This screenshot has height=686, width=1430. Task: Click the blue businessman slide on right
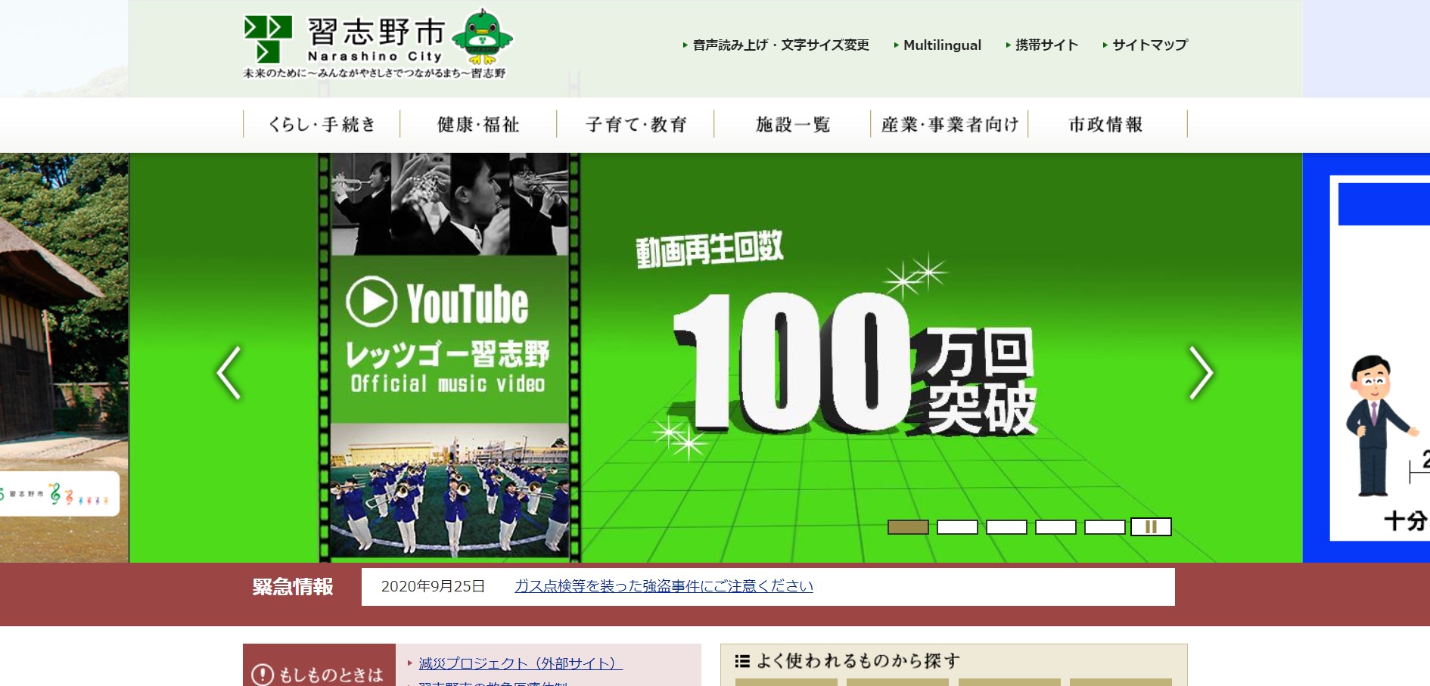coord(1366,358)
